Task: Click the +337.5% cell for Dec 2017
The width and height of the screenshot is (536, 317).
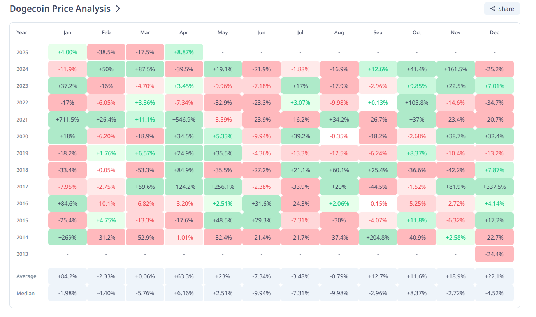Action: click(494, 187)
